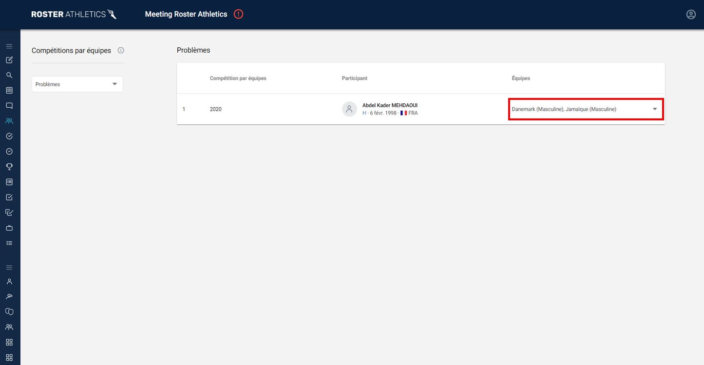Click the Participant column header
This screenshot has width=704, height=365.
pyautogui.click(x=355, y=78)
